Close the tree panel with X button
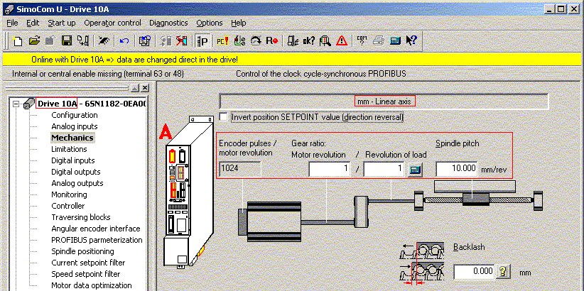The height and width of the screenshot is (291, 584). [x=145, y=88]
